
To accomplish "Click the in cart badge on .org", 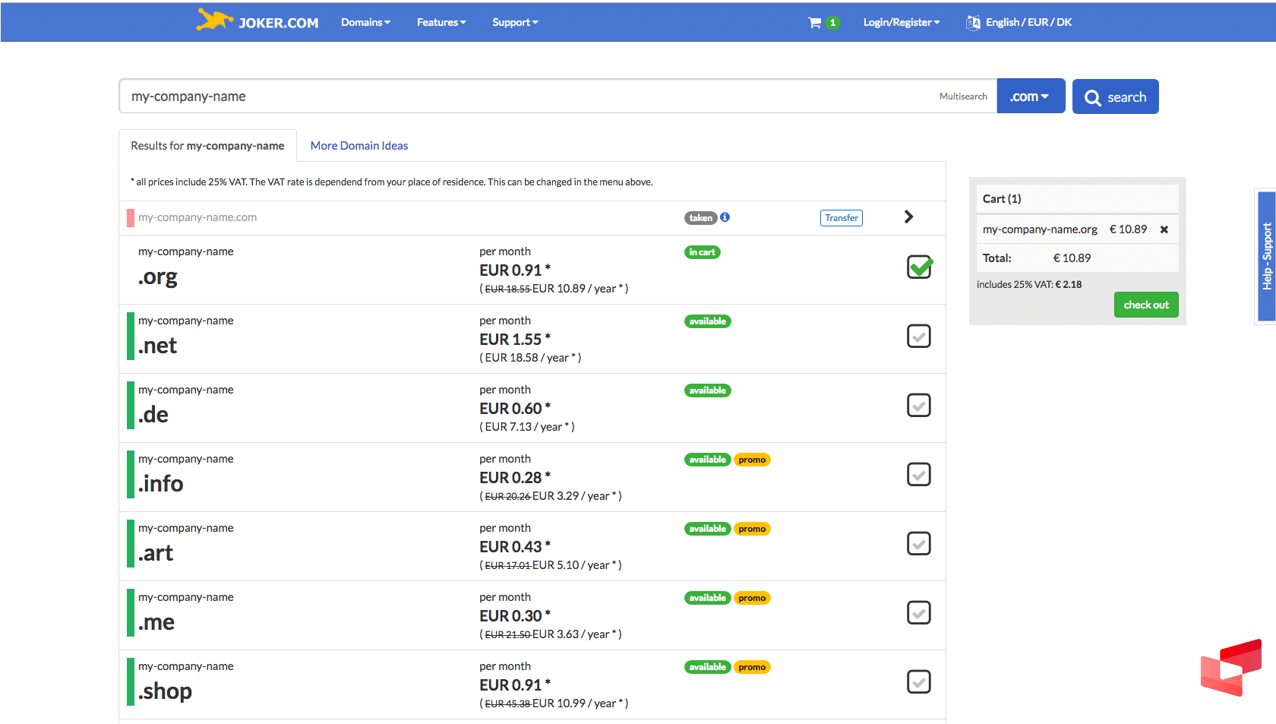I will [x=702, y=252].
